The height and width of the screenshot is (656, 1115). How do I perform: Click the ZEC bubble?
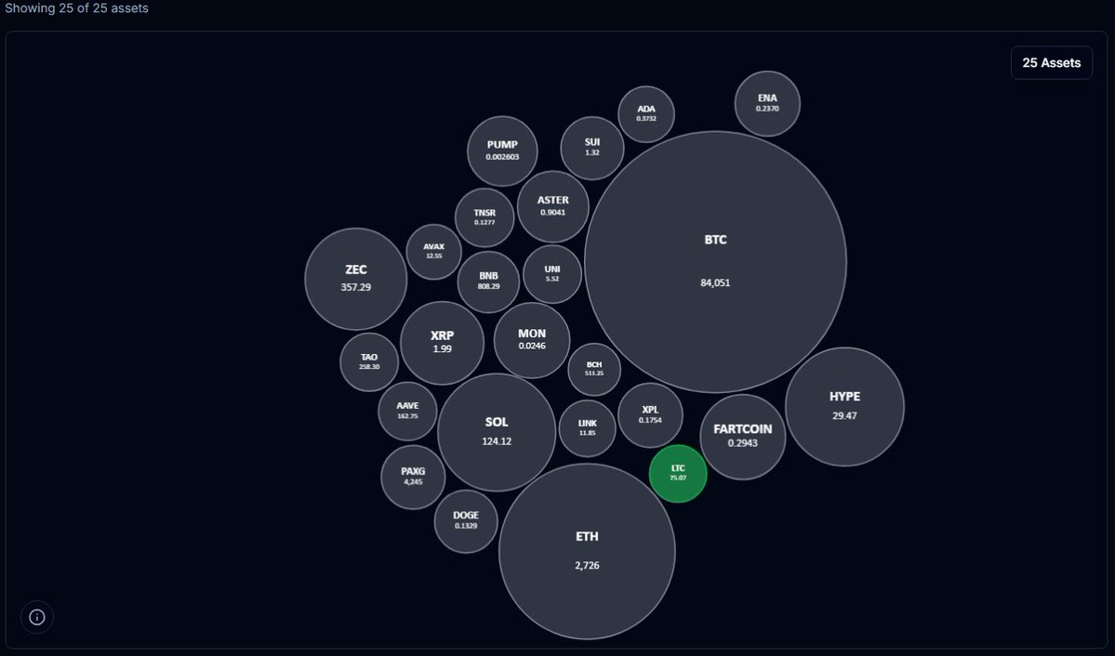[x=355, y=279]
